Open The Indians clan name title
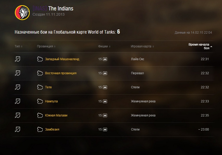Screen dimensions: 222x155 [61, 9]
